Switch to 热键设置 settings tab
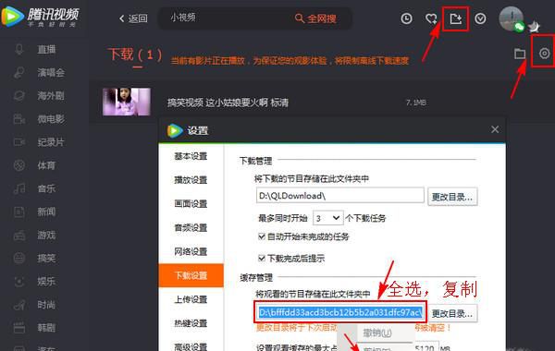Screen dimensions: 555x351 191,323
